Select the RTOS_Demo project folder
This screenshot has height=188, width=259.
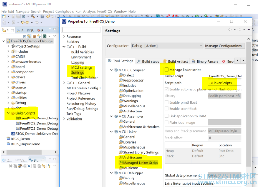18,139
